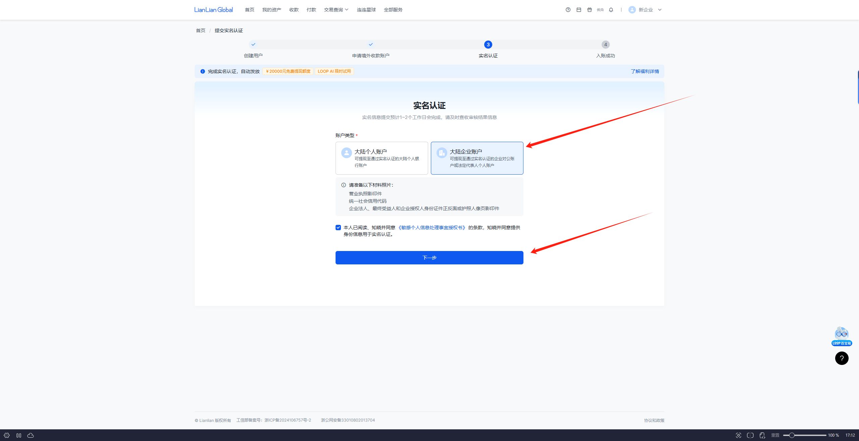Open notifications bell icon
The width and height of the screenshot is (859, 441).
click(x=611, y=10)
